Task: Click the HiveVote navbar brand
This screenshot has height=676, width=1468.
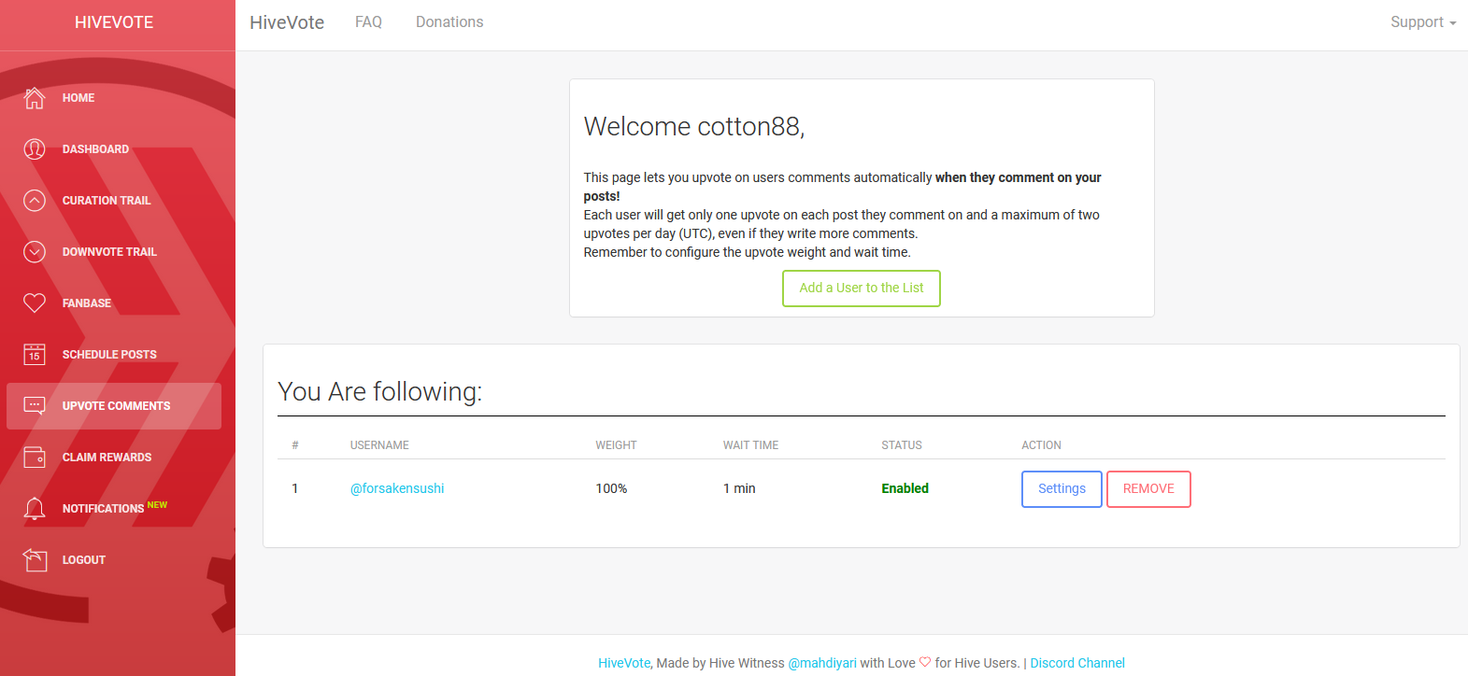Action: pos(287,22)
